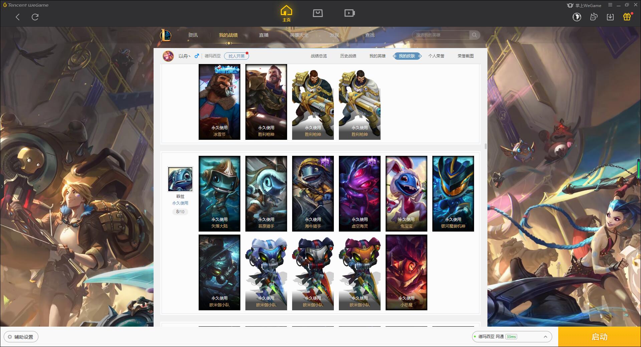Open the home (主页) tab icon

coord(286,14)
